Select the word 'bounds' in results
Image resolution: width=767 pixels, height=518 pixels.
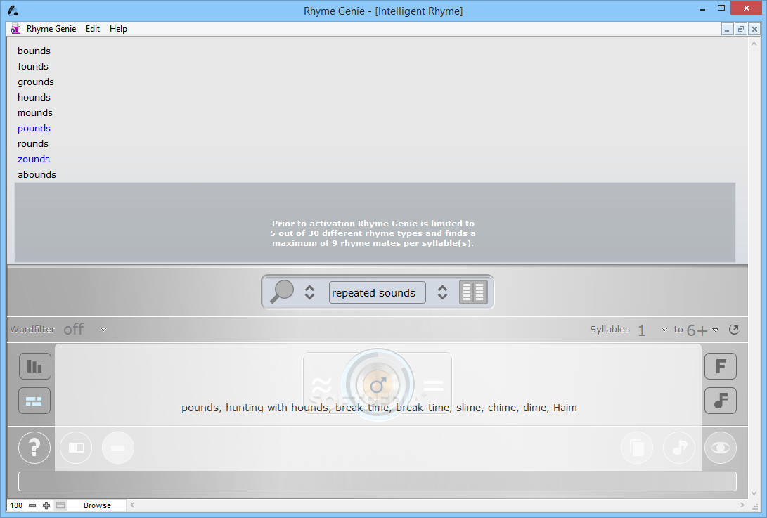34,51
